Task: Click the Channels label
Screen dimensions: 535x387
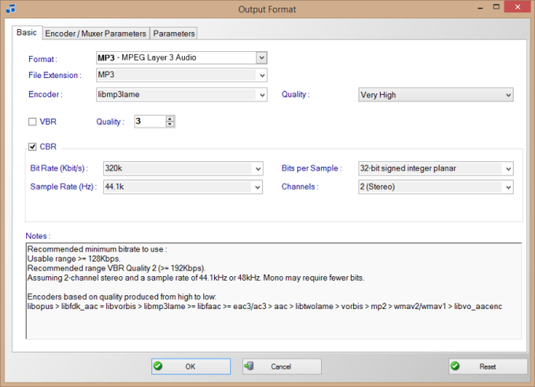Action: pyautogui.click(x=300, y=186)
